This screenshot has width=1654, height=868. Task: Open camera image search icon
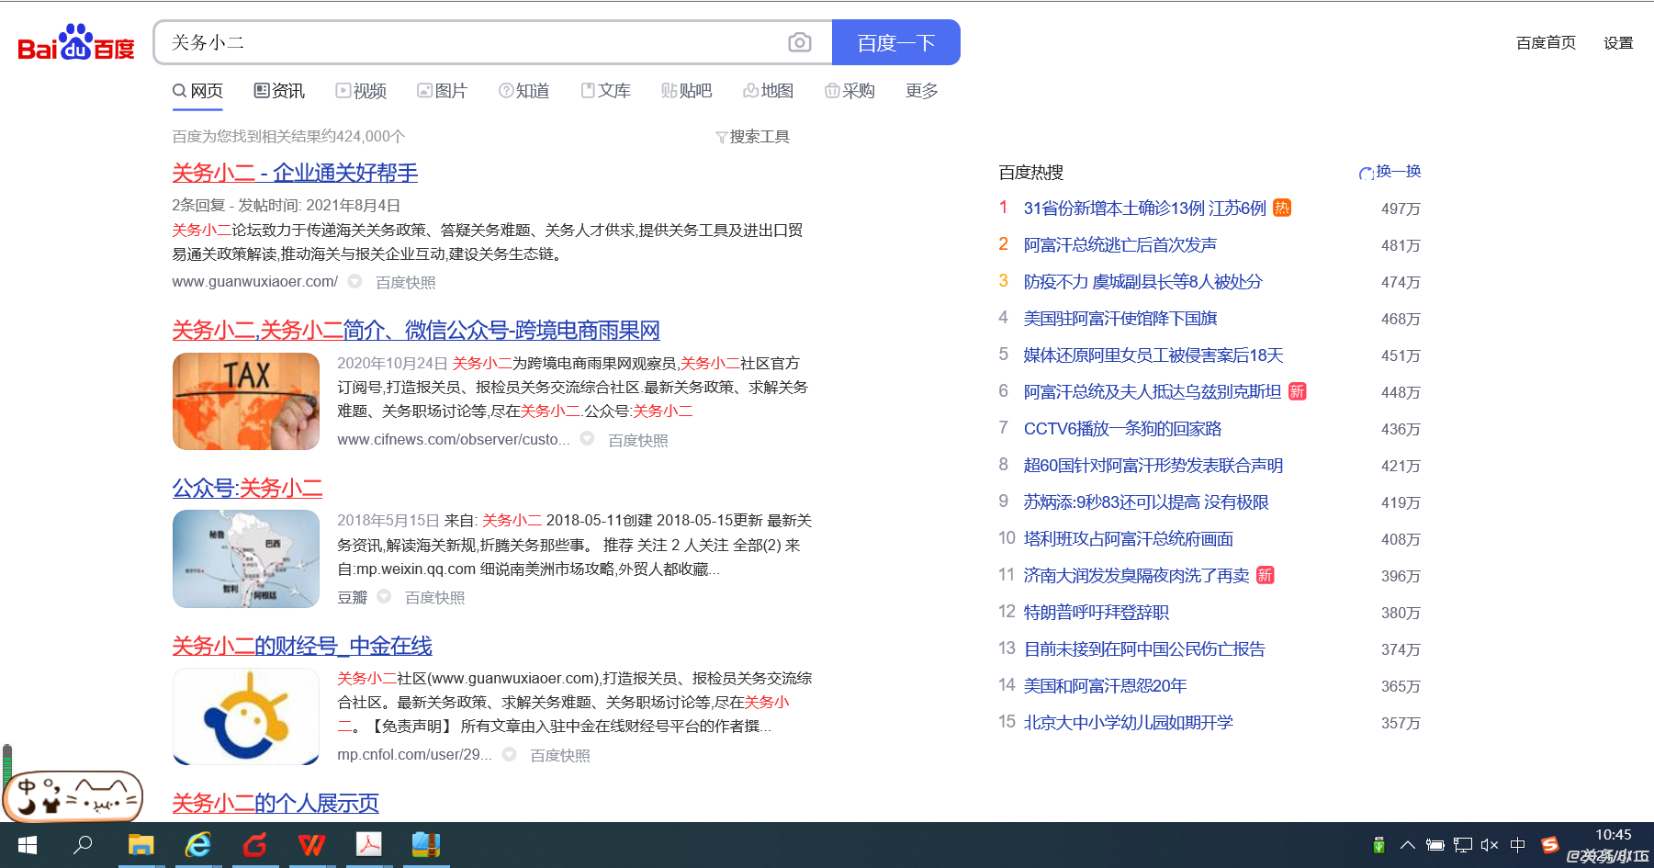click(x=800, y=42)
